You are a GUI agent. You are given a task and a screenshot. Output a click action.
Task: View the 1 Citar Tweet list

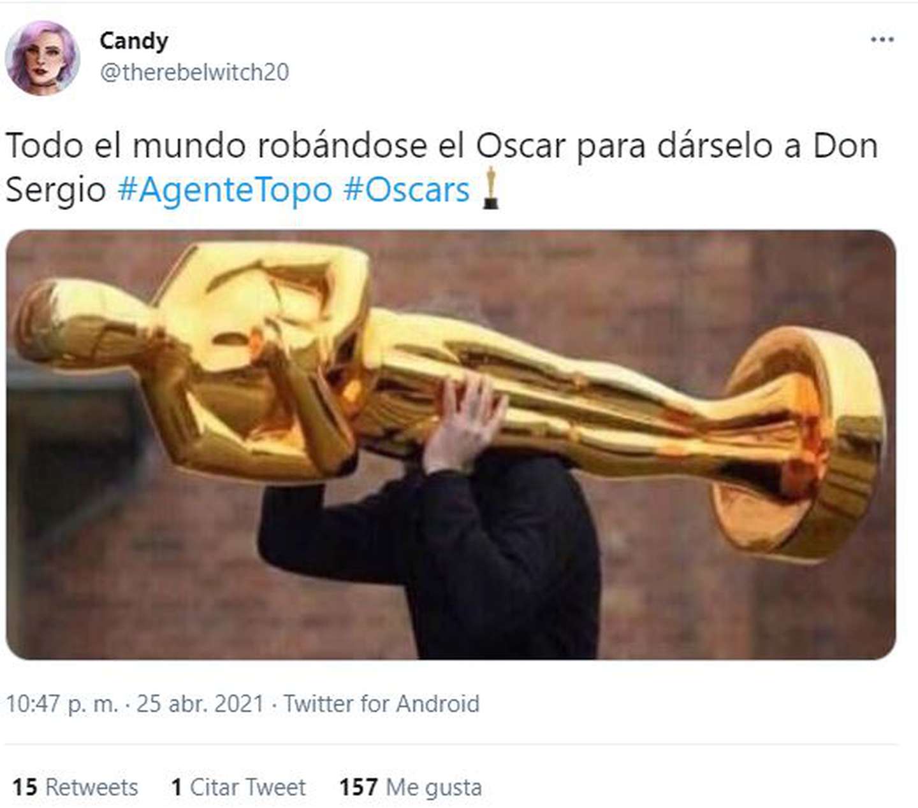click(238, 787)
